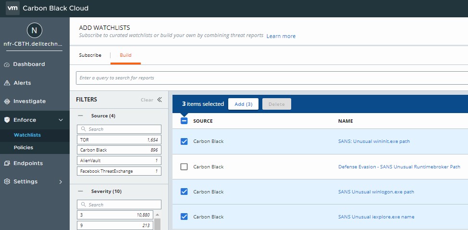This screenshot has width=468, height=230.
Task: Click the Enforce shield icon
Action: [7, 120]
